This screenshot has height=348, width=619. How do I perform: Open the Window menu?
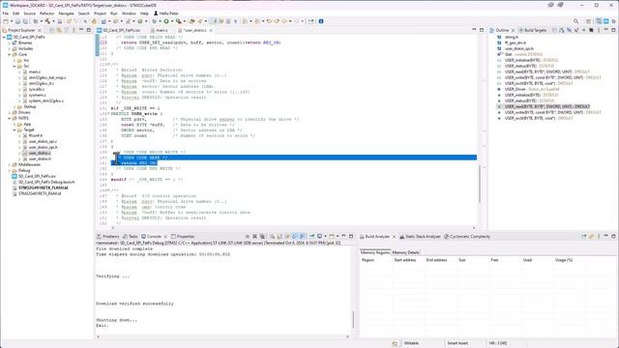[x=129, y=14]
